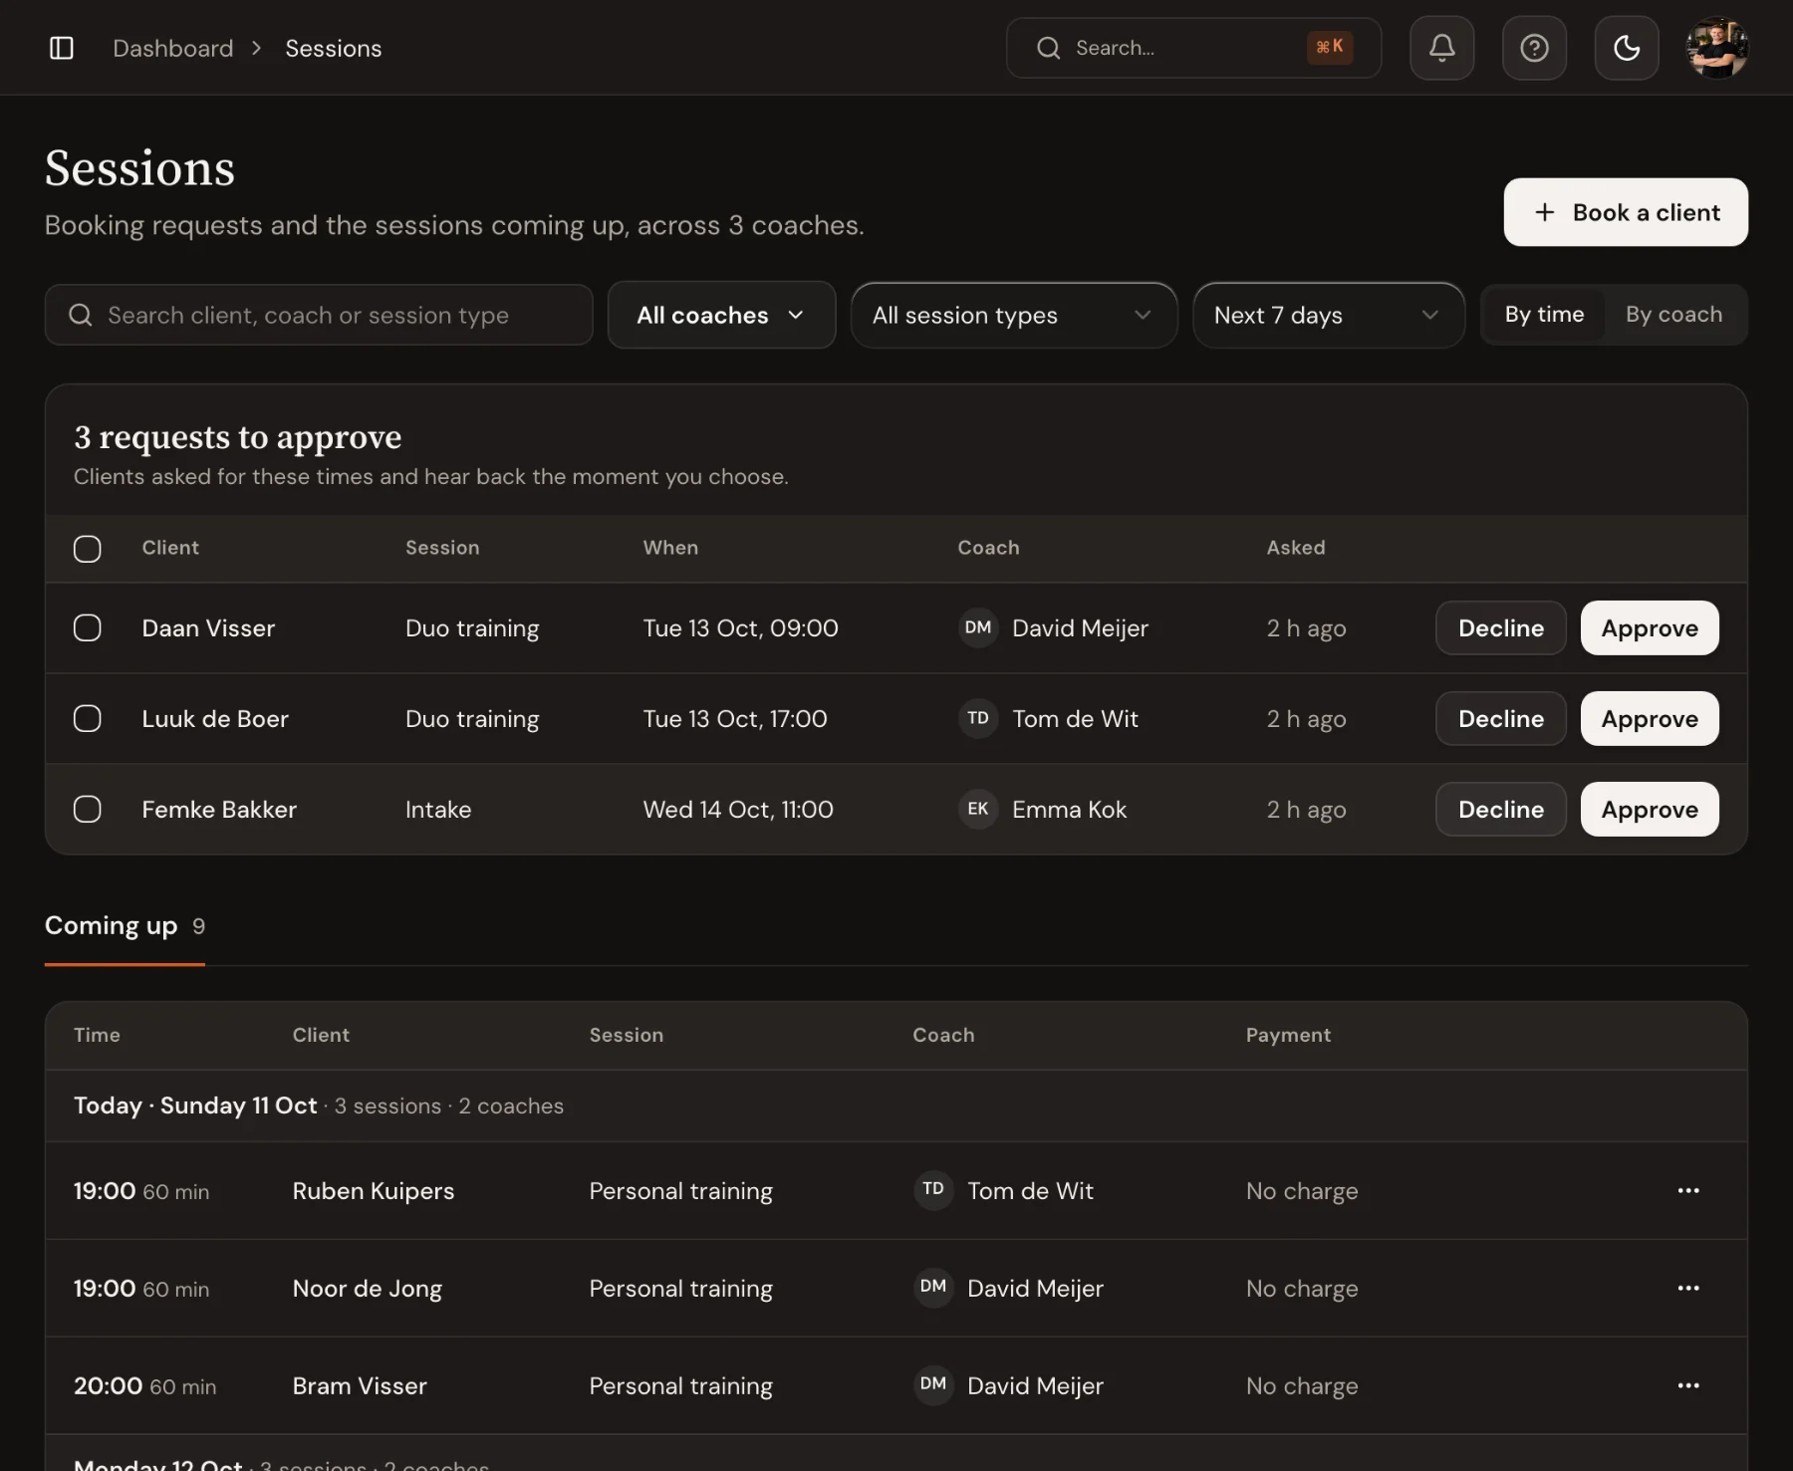Screen dimensions: 1793x1471
Task: Select the Coming up tab
Action: (x=125, y=926)
